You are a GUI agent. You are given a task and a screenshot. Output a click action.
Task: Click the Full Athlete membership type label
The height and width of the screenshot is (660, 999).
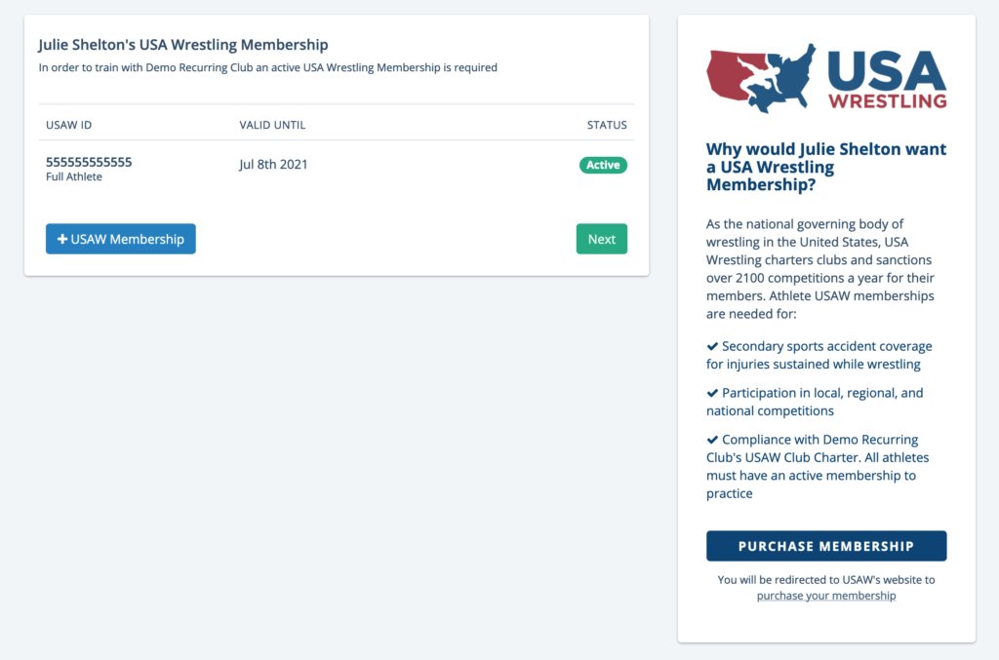[x=74, y=176]
